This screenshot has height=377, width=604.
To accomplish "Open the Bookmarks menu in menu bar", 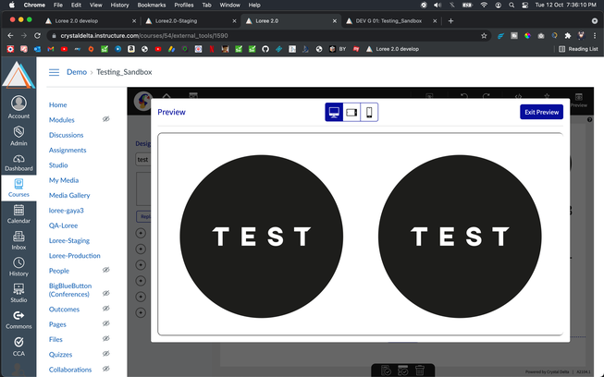I will click(151, 5).
